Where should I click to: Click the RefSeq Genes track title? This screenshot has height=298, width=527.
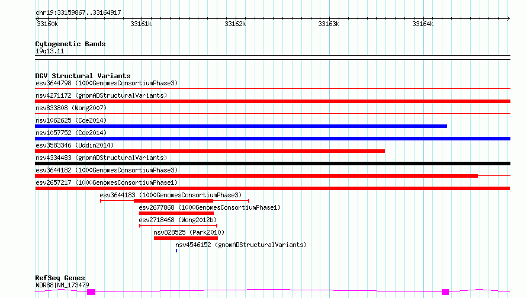(x=60, y=278)
